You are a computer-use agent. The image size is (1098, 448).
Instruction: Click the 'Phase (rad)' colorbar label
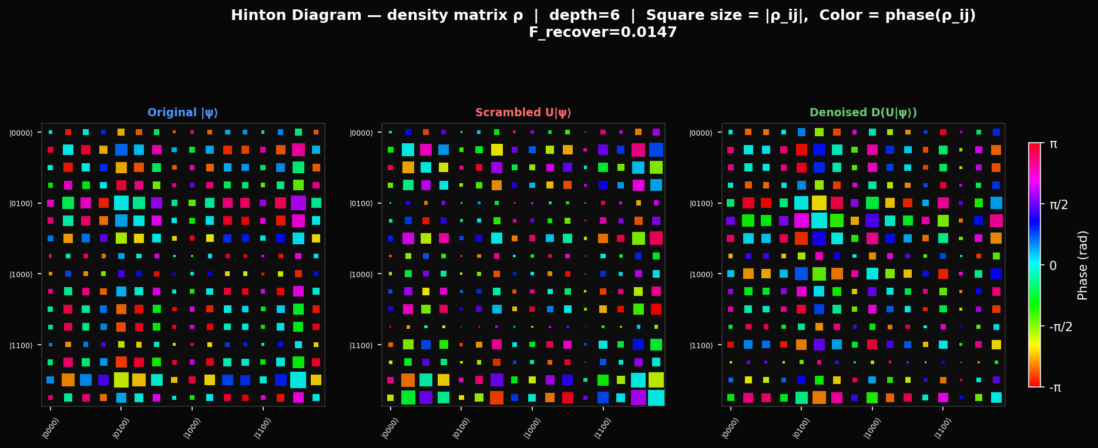tap(1083, 265)
